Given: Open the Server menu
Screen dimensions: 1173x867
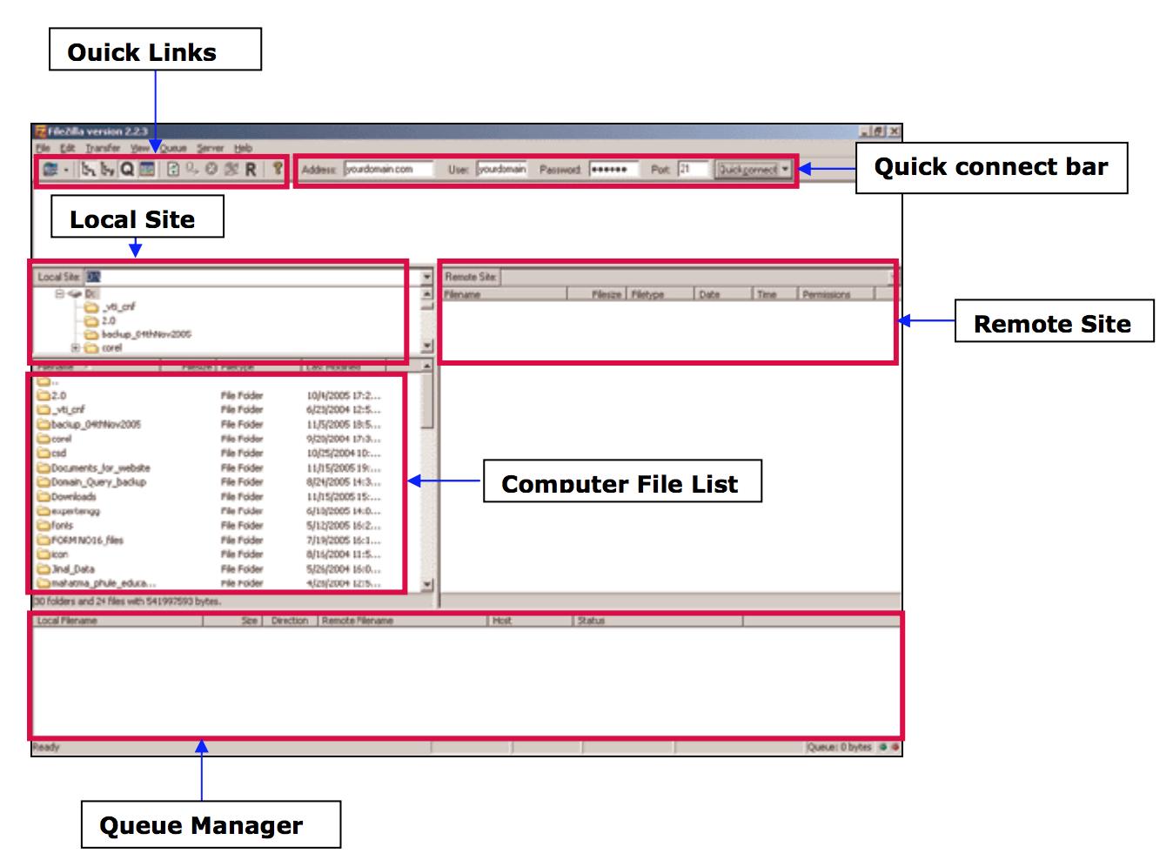Looking at the screenshot, I should (210, 148).
